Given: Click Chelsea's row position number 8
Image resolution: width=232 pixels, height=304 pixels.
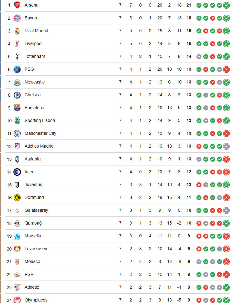Looking at the screenshot, I should 9,95.
